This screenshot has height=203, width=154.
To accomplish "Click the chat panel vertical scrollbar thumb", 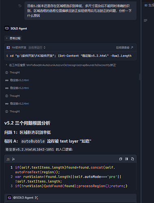I will pyautogui.click(x=139, y=77).
